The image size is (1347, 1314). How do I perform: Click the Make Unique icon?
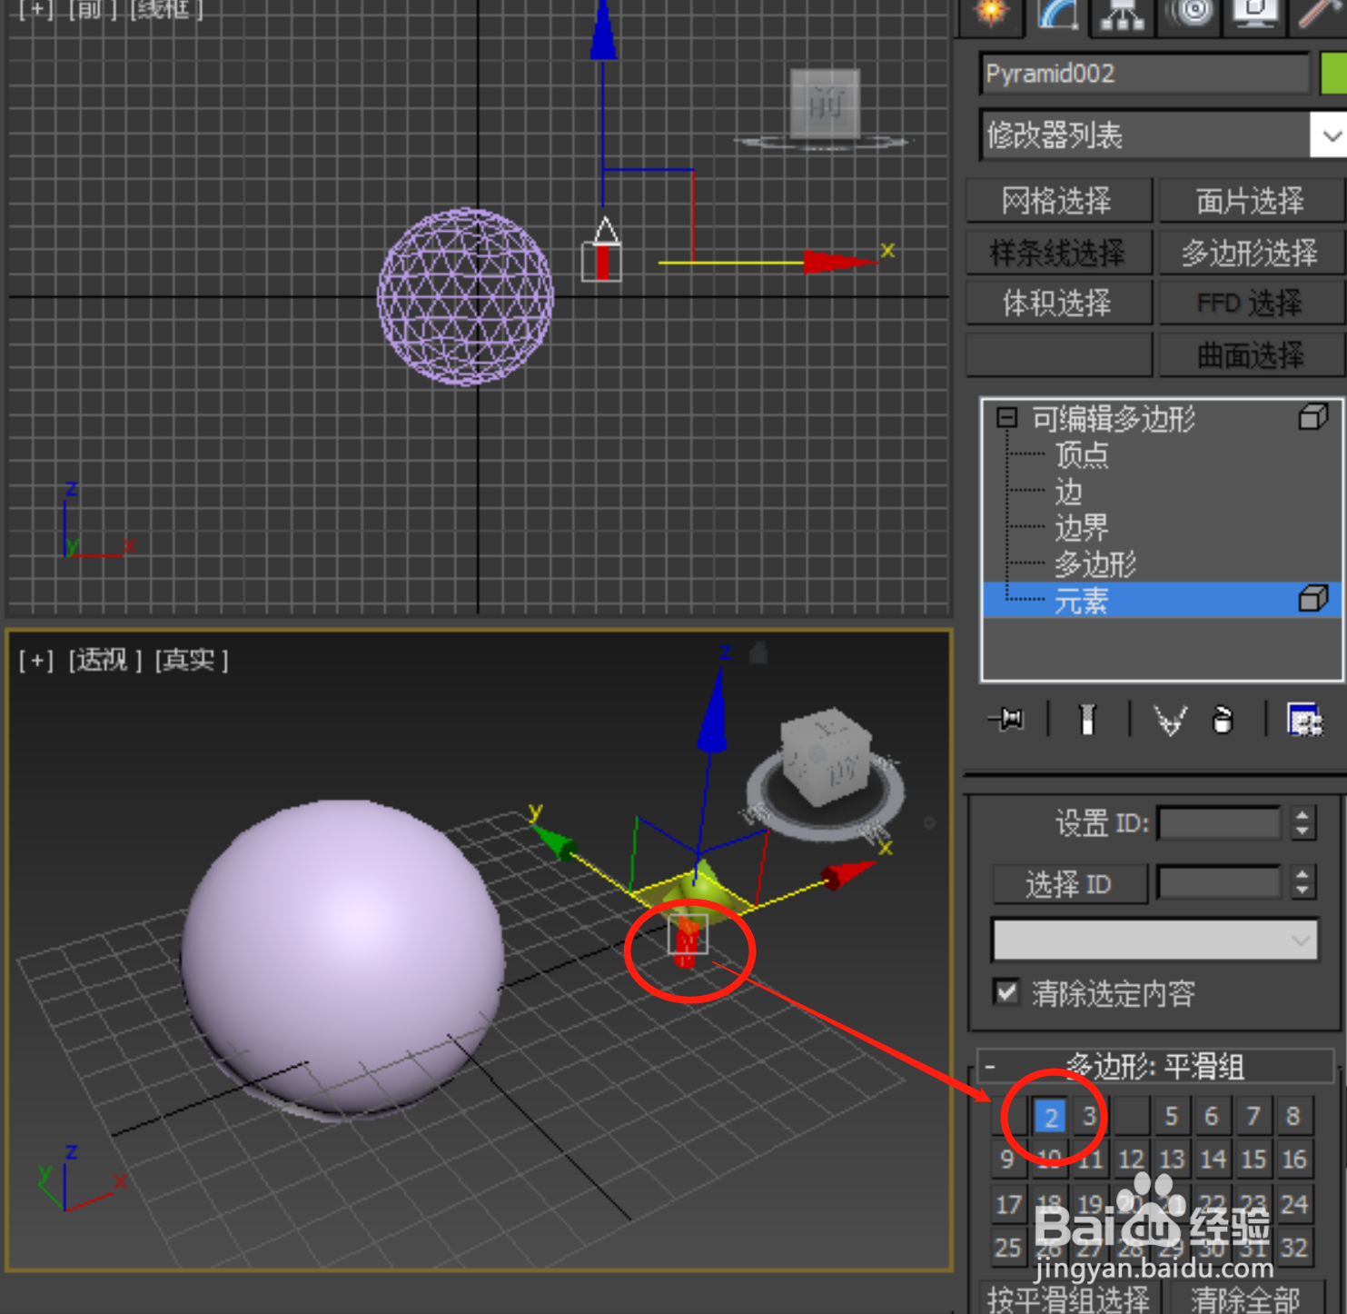coord(1170,720)
